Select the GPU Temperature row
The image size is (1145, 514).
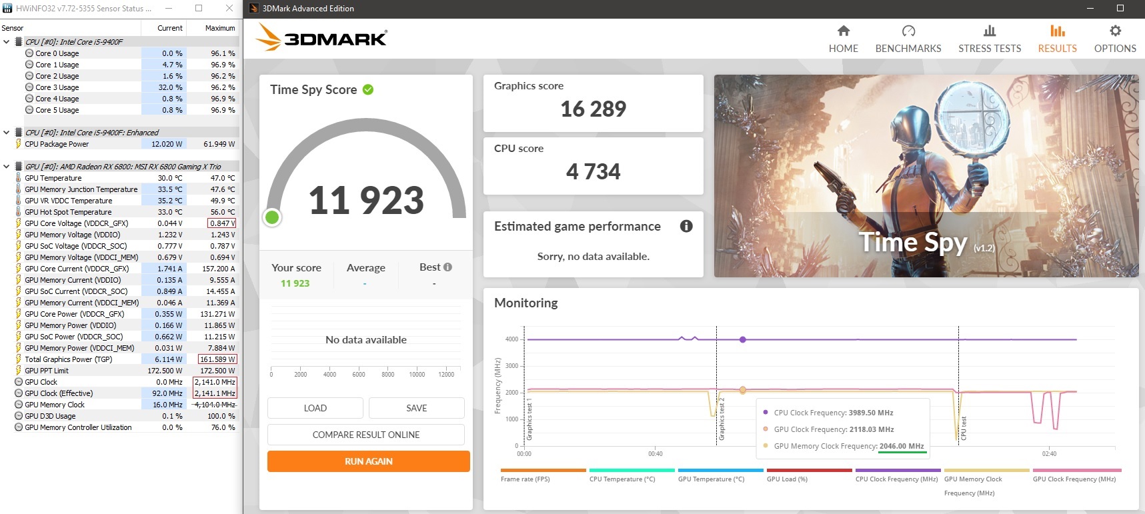pos(120,178)
